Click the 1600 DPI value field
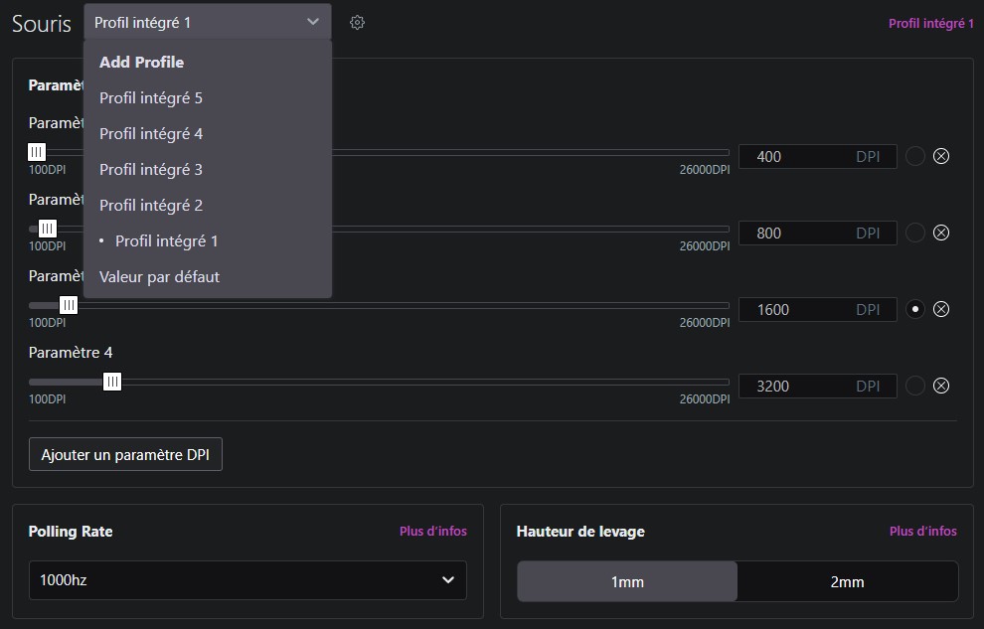This screenshot has width=984, height=629. point(795,309)
